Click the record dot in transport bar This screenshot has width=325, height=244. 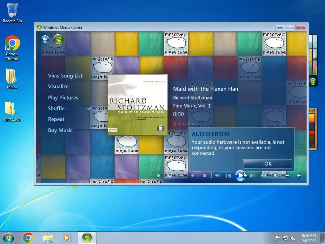tap(159, 175)
